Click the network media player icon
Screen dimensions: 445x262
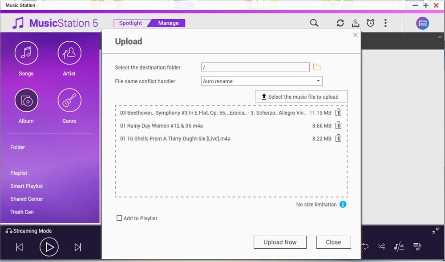[422, 23]
